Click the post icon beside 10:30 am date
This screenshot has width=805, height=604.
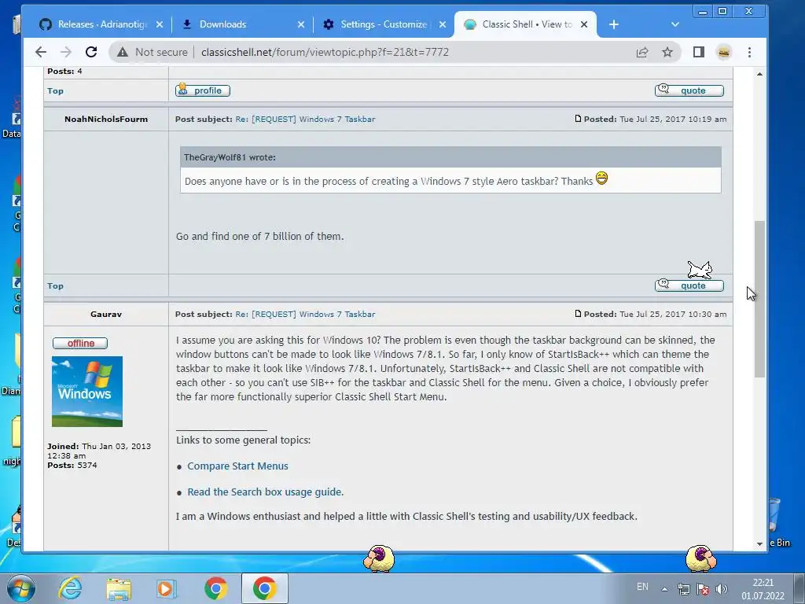click(578, 314)
